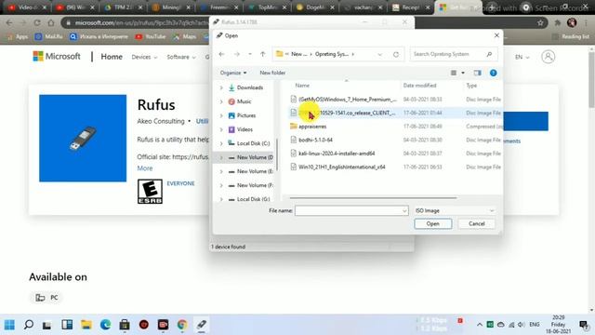Open Google Chrome from taskbar
The width and height of the screenshot is (595, 335).
click(x=182, y=325)
